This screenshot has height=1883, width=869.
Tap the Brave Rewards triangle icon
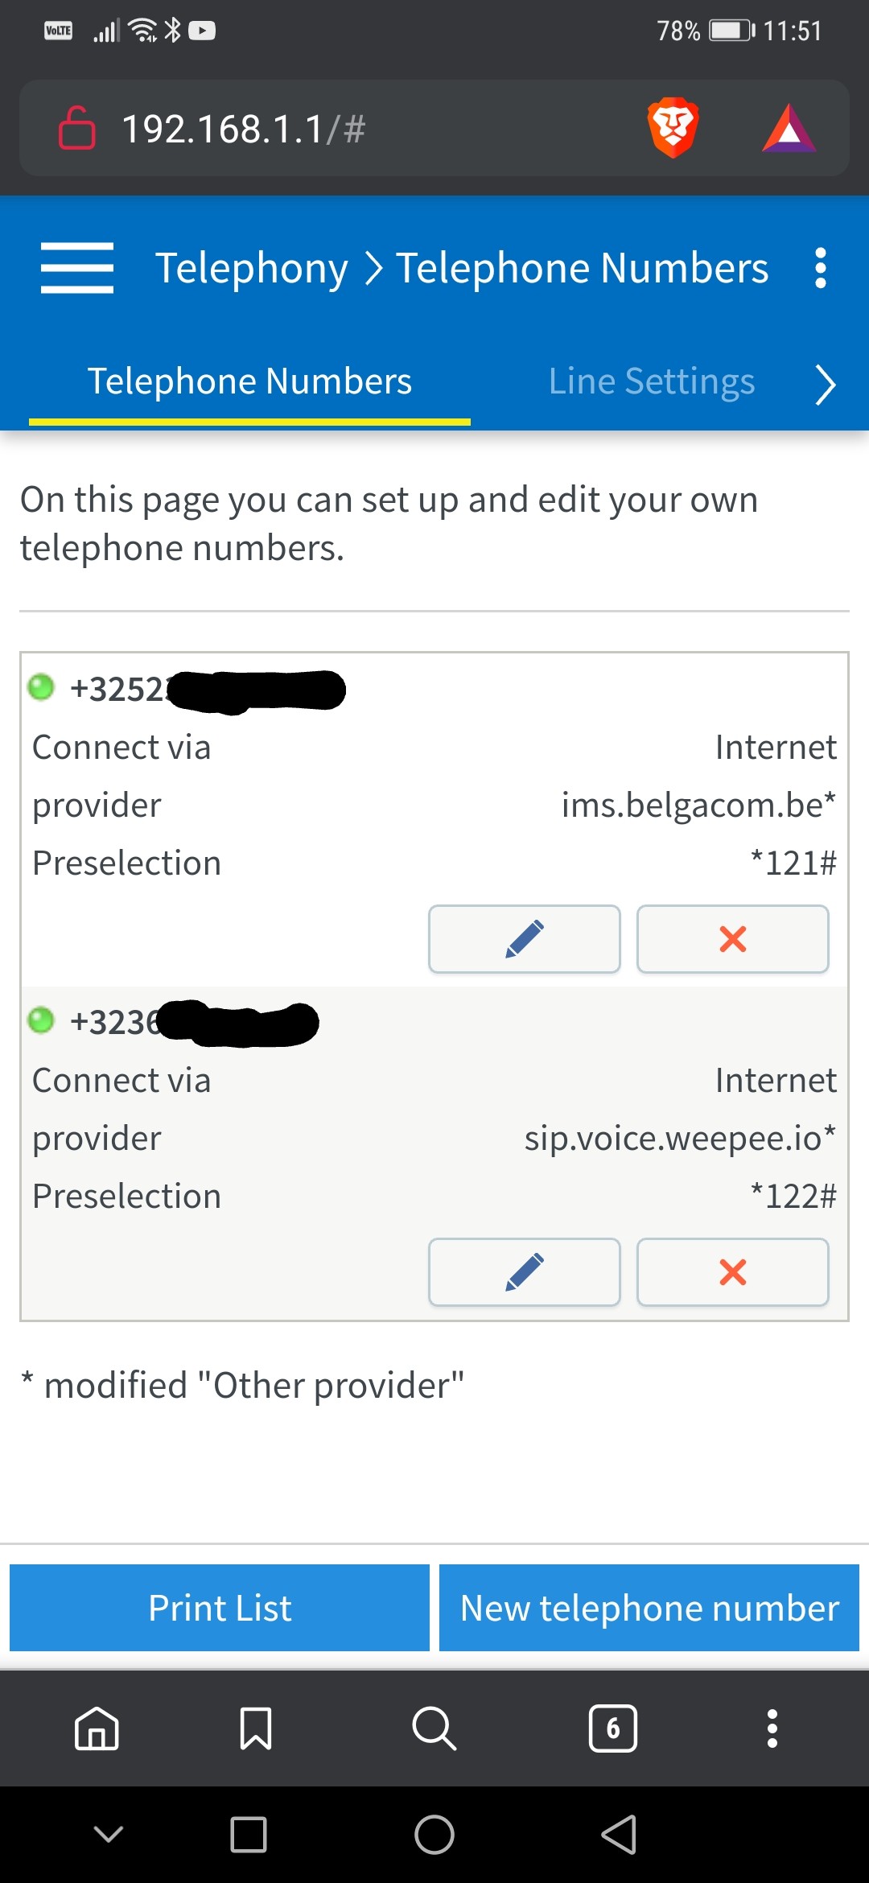789,129
